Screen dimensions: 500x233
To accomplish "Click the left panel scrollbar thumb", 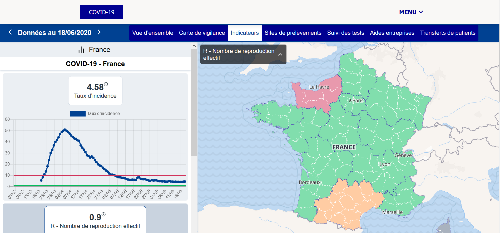I will coord(194,103).
